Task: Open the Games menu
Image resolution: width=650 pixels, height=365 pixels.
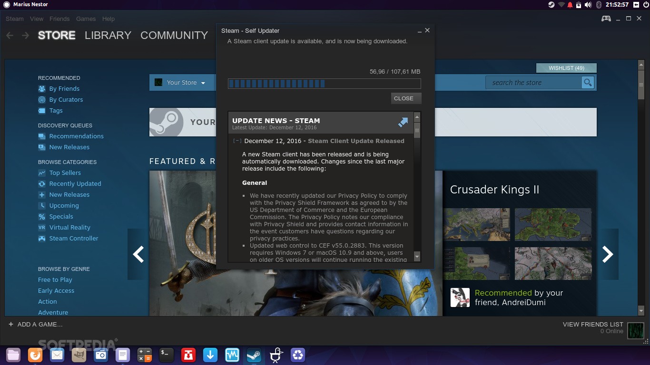Action: point(86,19)
